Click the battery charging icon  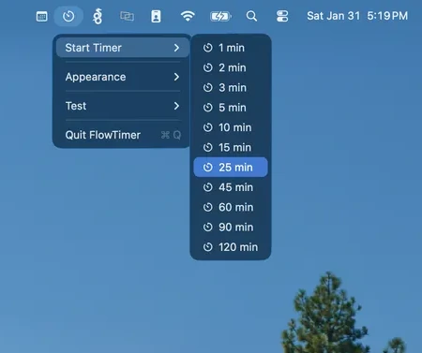[x=220, y=16]
